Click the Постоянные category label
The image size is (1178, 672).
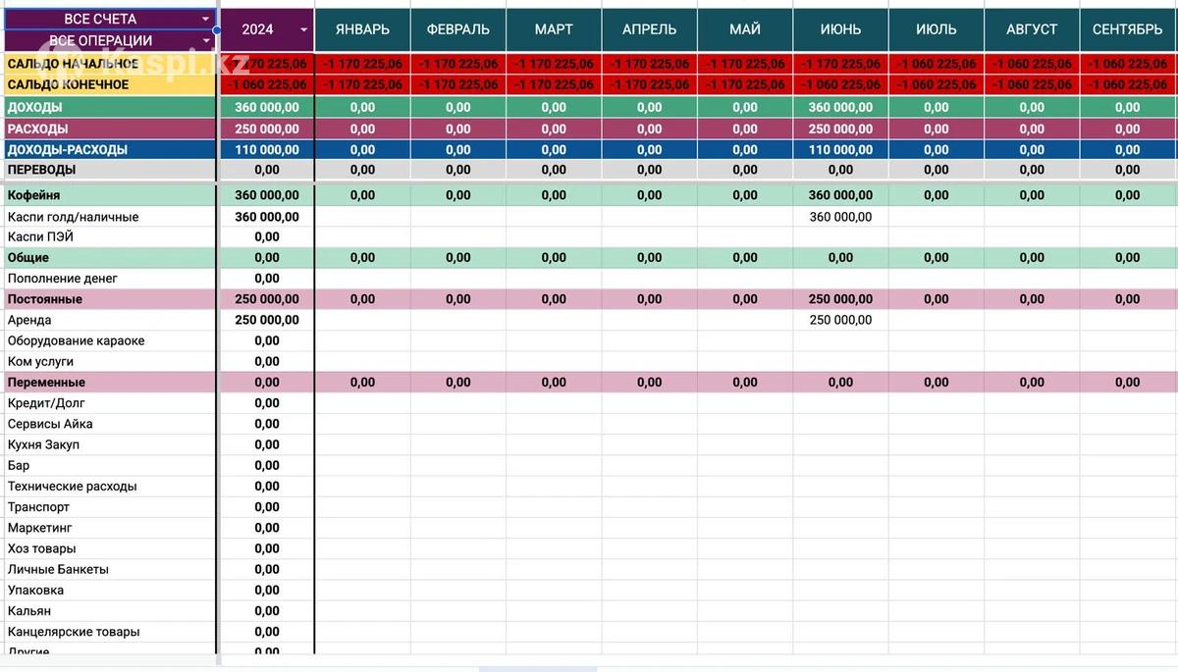point(44,299)
